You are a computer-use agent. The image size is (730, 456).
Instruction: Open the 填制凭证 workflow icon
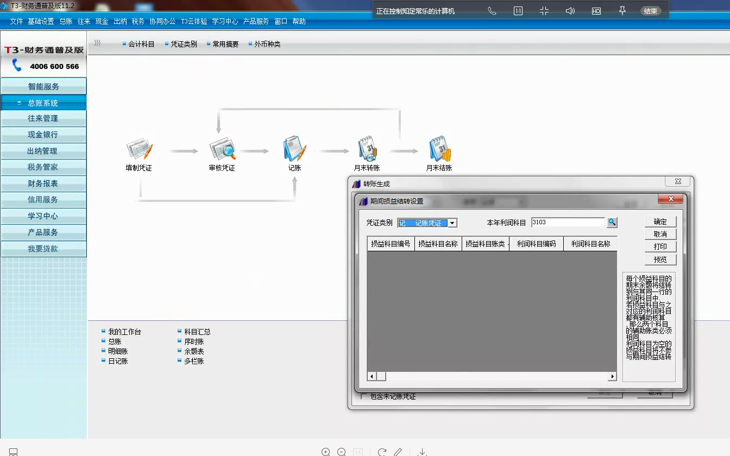point(139,149)
